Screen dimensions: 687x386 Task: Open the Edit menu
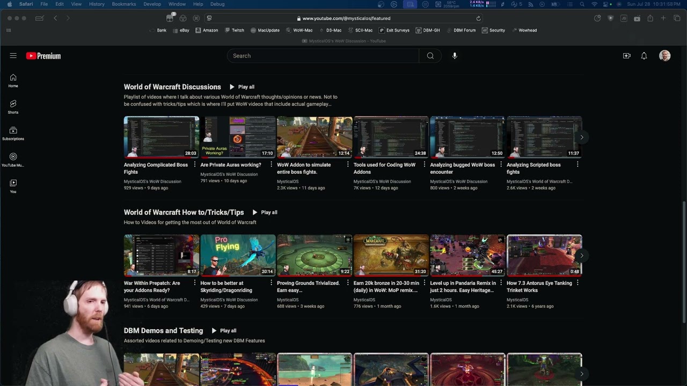(x=60, y=4)
